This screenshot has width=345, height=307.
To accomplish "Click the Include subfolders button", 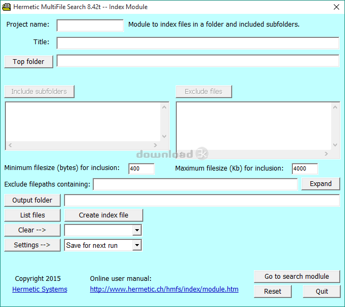I will [39, 91].
